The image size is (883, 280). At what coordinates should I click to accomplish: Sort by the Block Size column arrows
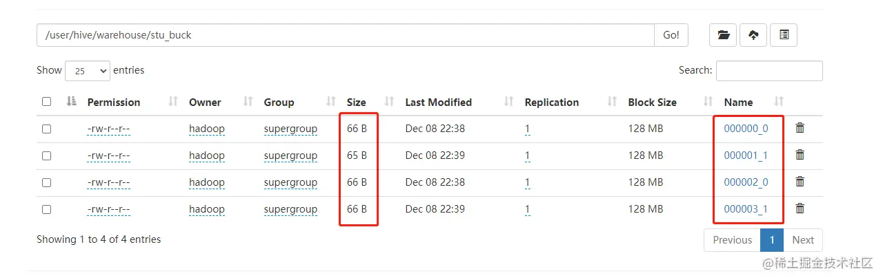(708, 102)
